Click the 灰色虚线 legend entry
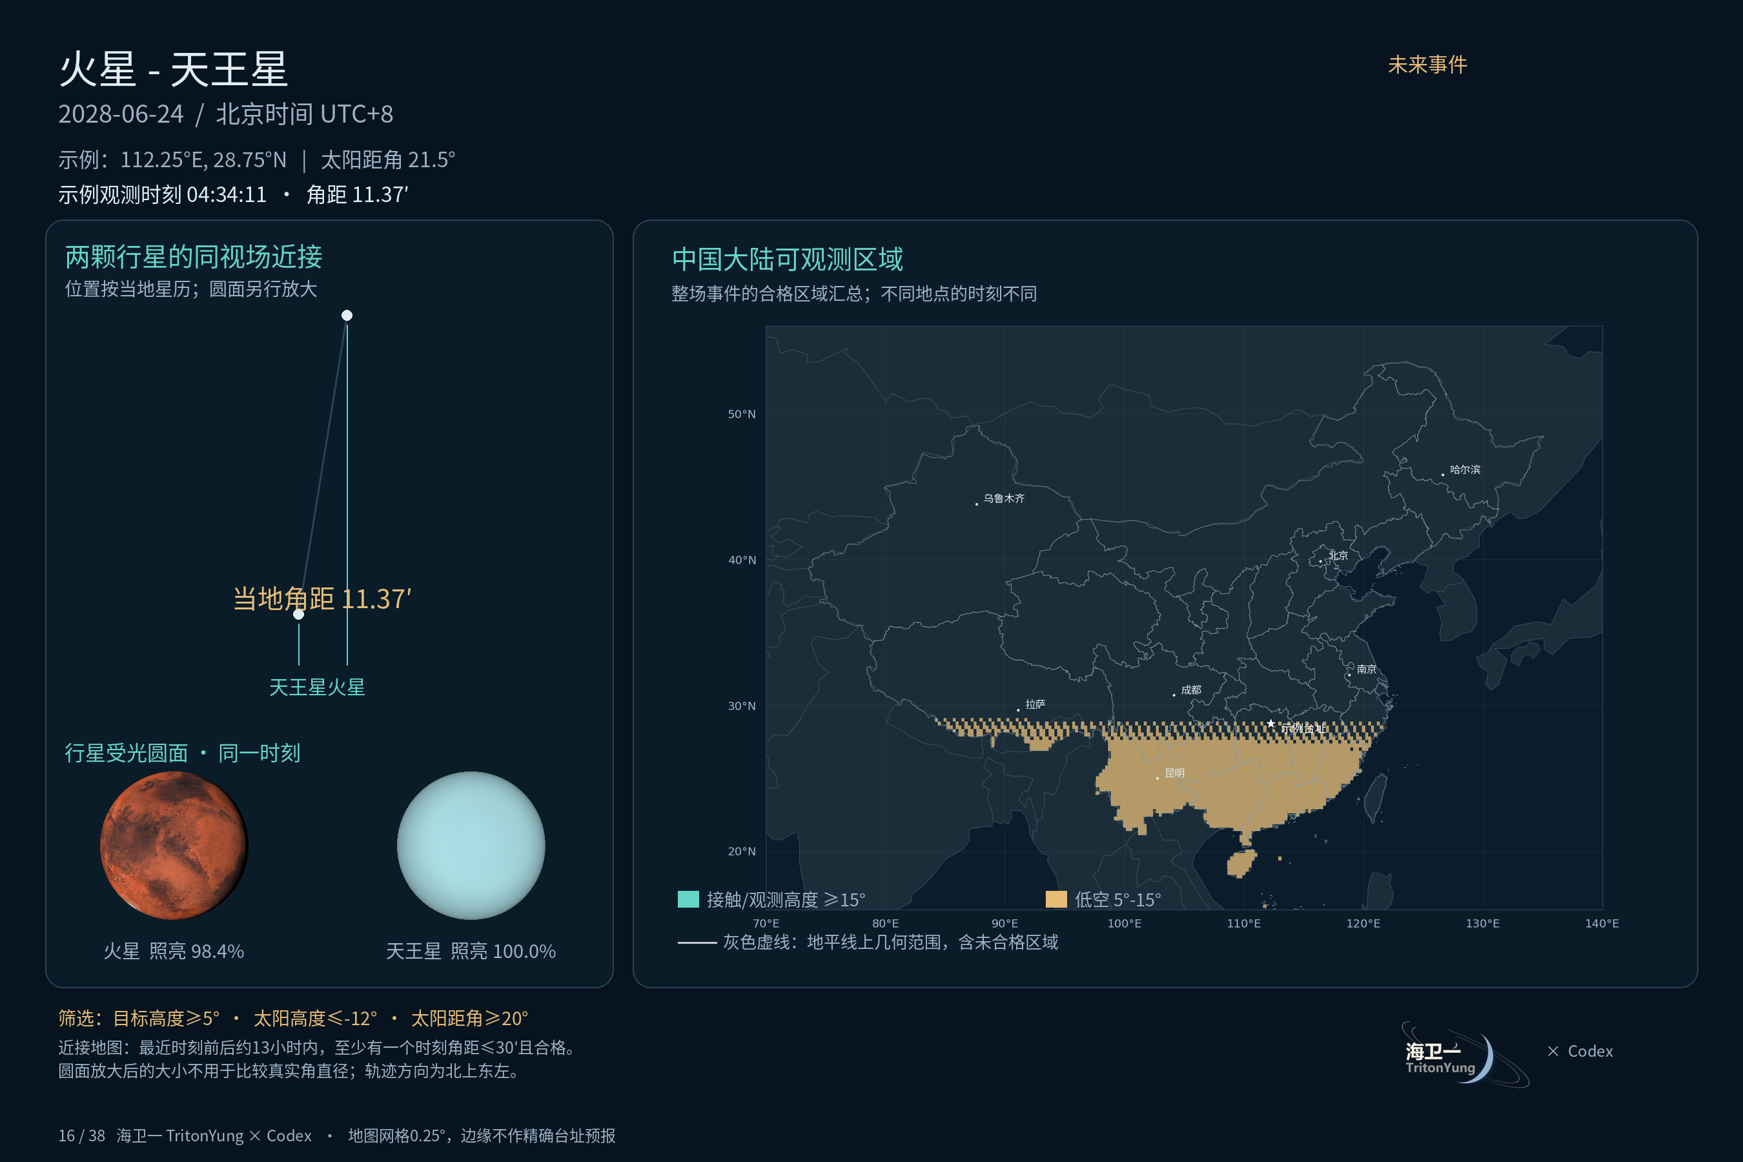 click(x=868, y=943)
